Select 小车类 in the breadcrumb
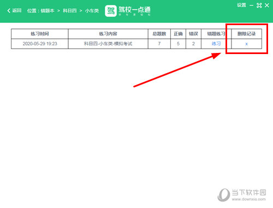 [x=92, y=11]
